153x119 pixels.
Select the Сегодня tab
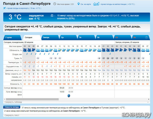(32, 37)
